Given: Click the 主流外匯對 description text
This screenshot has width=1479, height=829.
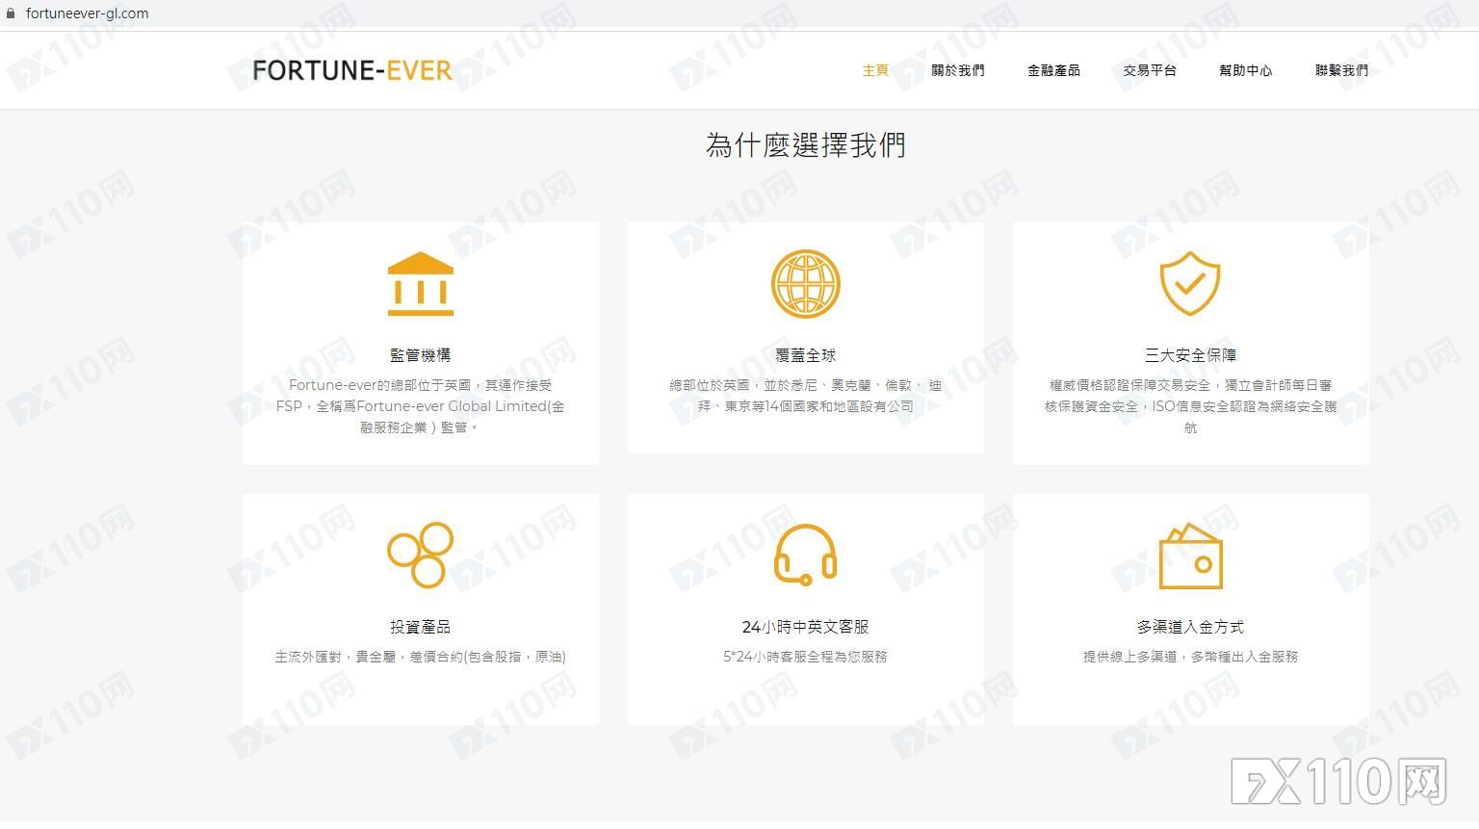Looking at the screenshot, I should click(421, 657).
